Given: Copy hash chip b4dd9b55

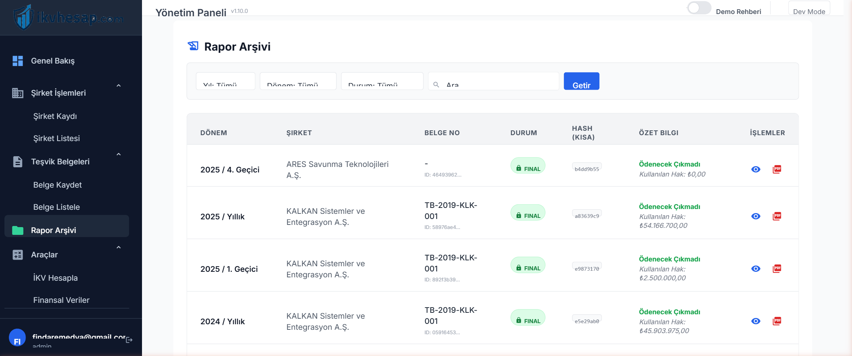Looking at the screenshot, I should coord(587,169).
